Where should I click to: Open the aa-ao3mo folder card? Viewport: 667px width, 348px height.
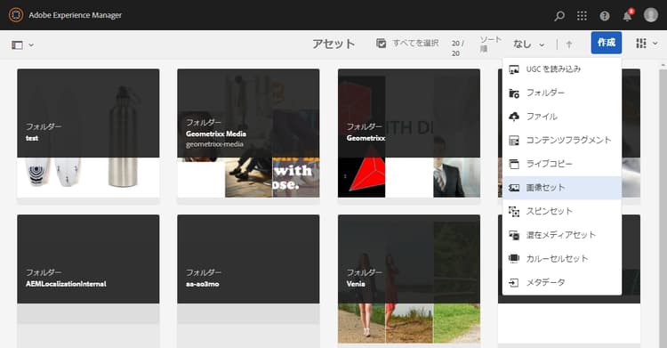[248, 281]
